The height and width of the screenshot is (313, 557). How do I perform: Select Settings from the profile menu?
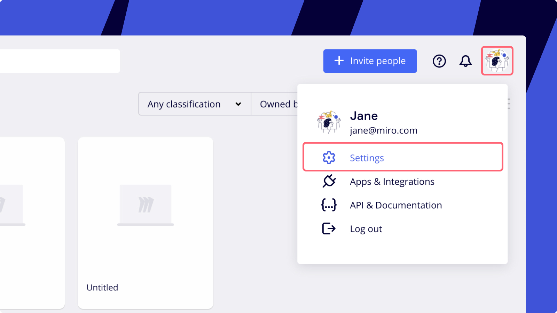[x=367, y=158]
